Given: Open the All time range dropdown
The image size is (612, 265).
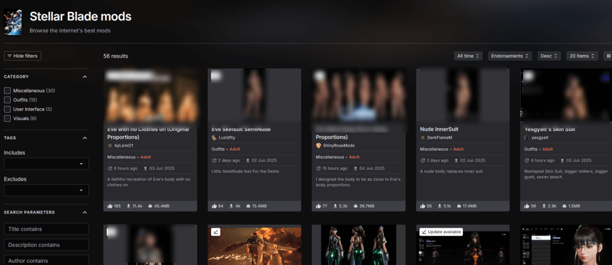Looking at the screenshot, I should coord(469,56).
